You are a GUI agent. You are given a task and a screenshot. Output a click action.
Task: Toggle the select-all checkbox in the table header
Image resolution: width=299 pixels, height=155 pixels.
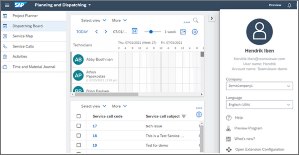79,116
